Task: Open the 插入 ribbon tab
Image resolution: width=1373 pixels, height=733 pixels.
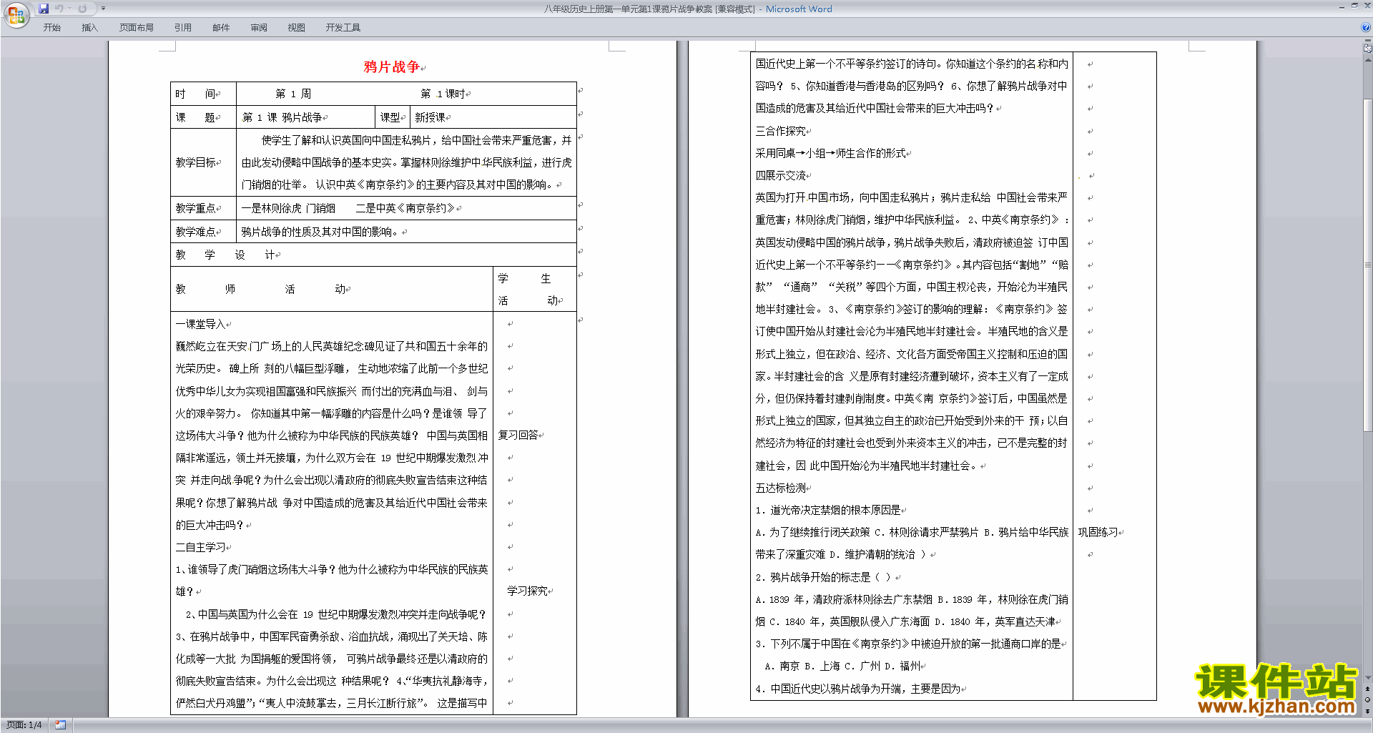Action: (x=89, y=28)
